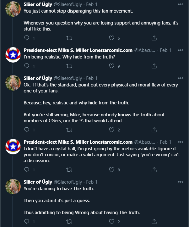Open more options on the first tweet
Screen dimensions: 189x227
tap(181, 4)
